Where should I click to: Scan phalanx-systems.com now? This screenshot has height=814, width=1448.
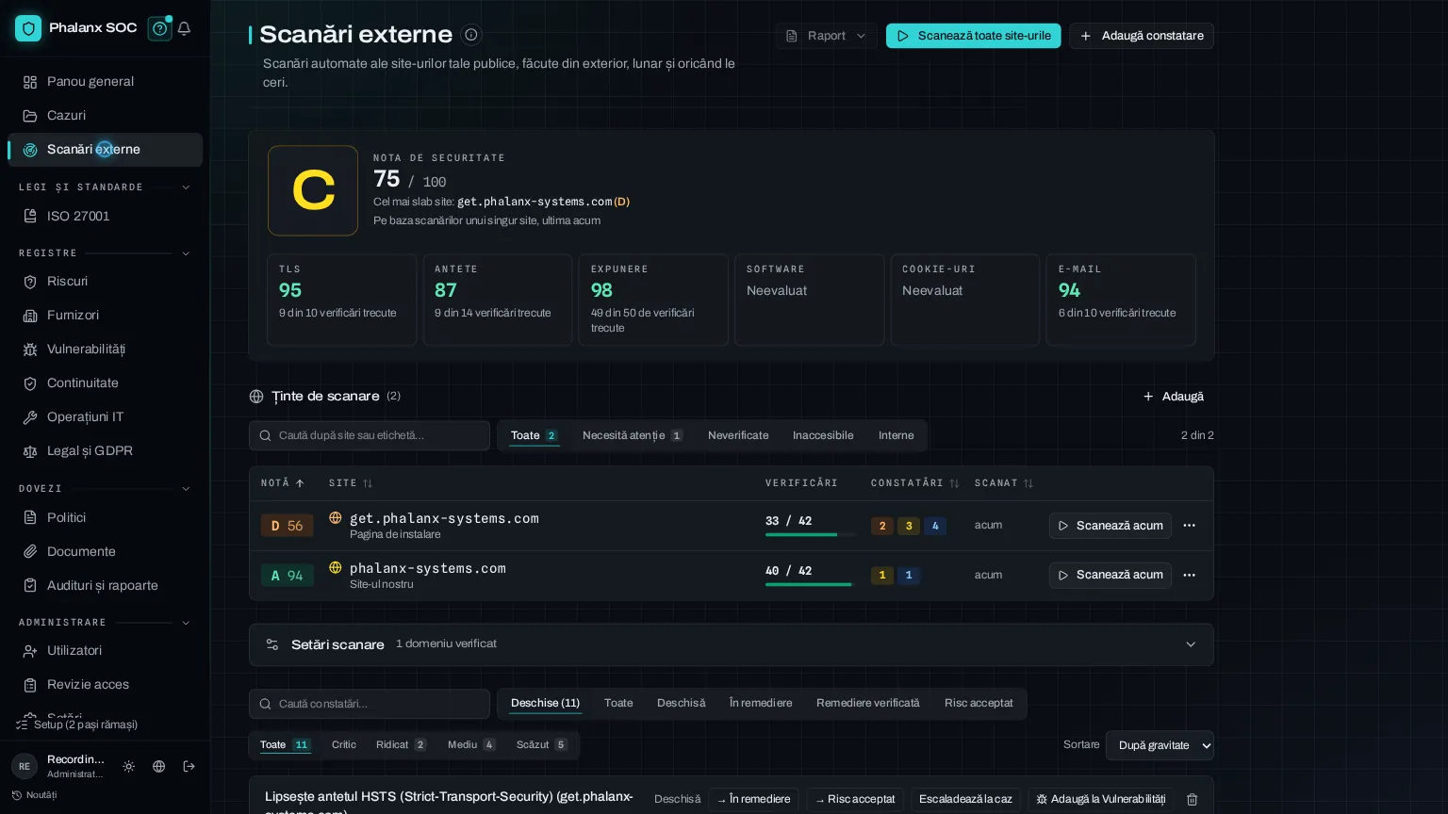coord(1111,575)
